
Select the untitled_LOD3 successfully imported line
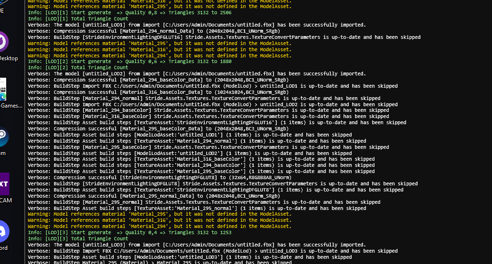pyautogui.click(x=197, y=245)
